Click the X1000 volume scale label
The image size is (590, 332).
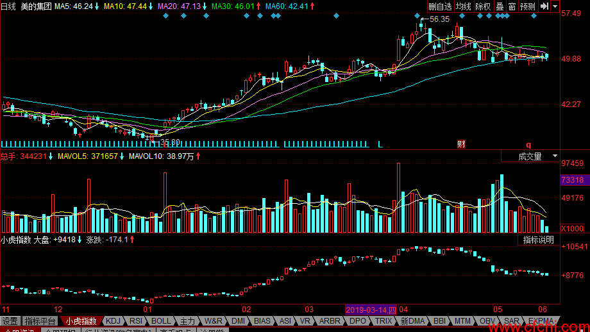click(x=572, y=229)
